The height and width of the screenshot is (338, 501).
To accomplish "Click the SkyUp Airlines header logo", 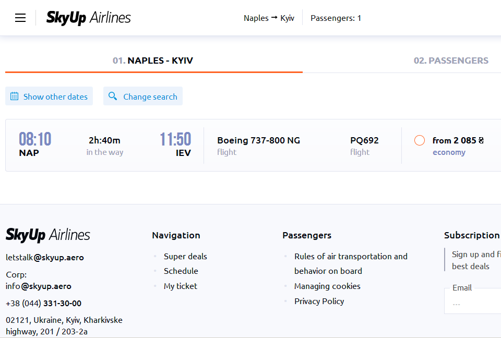I will click(88, 18).
